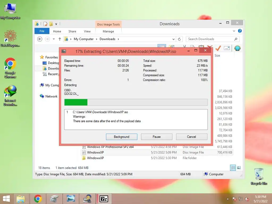Image resolution: width=272 pixels, height=204 pixels.
Task: Launch Google Chrome from the desktop
Action: (10, 68)
